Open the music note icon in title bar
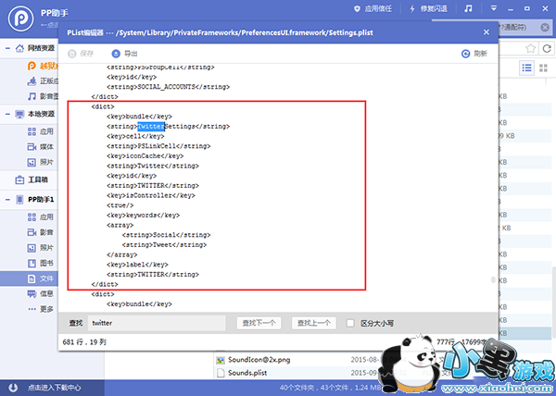The image size is (556, 396). point(468,8)
